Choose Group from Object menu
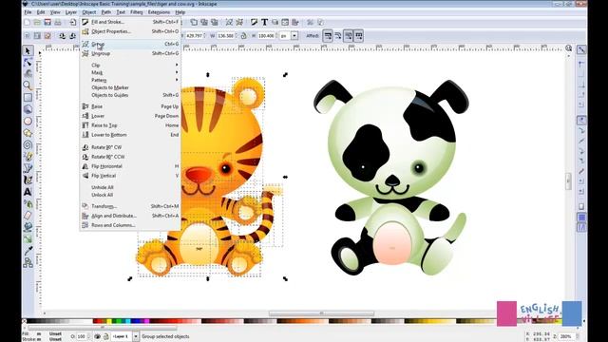The height and width of the screenshot is (342, 608). coord(130,45)
